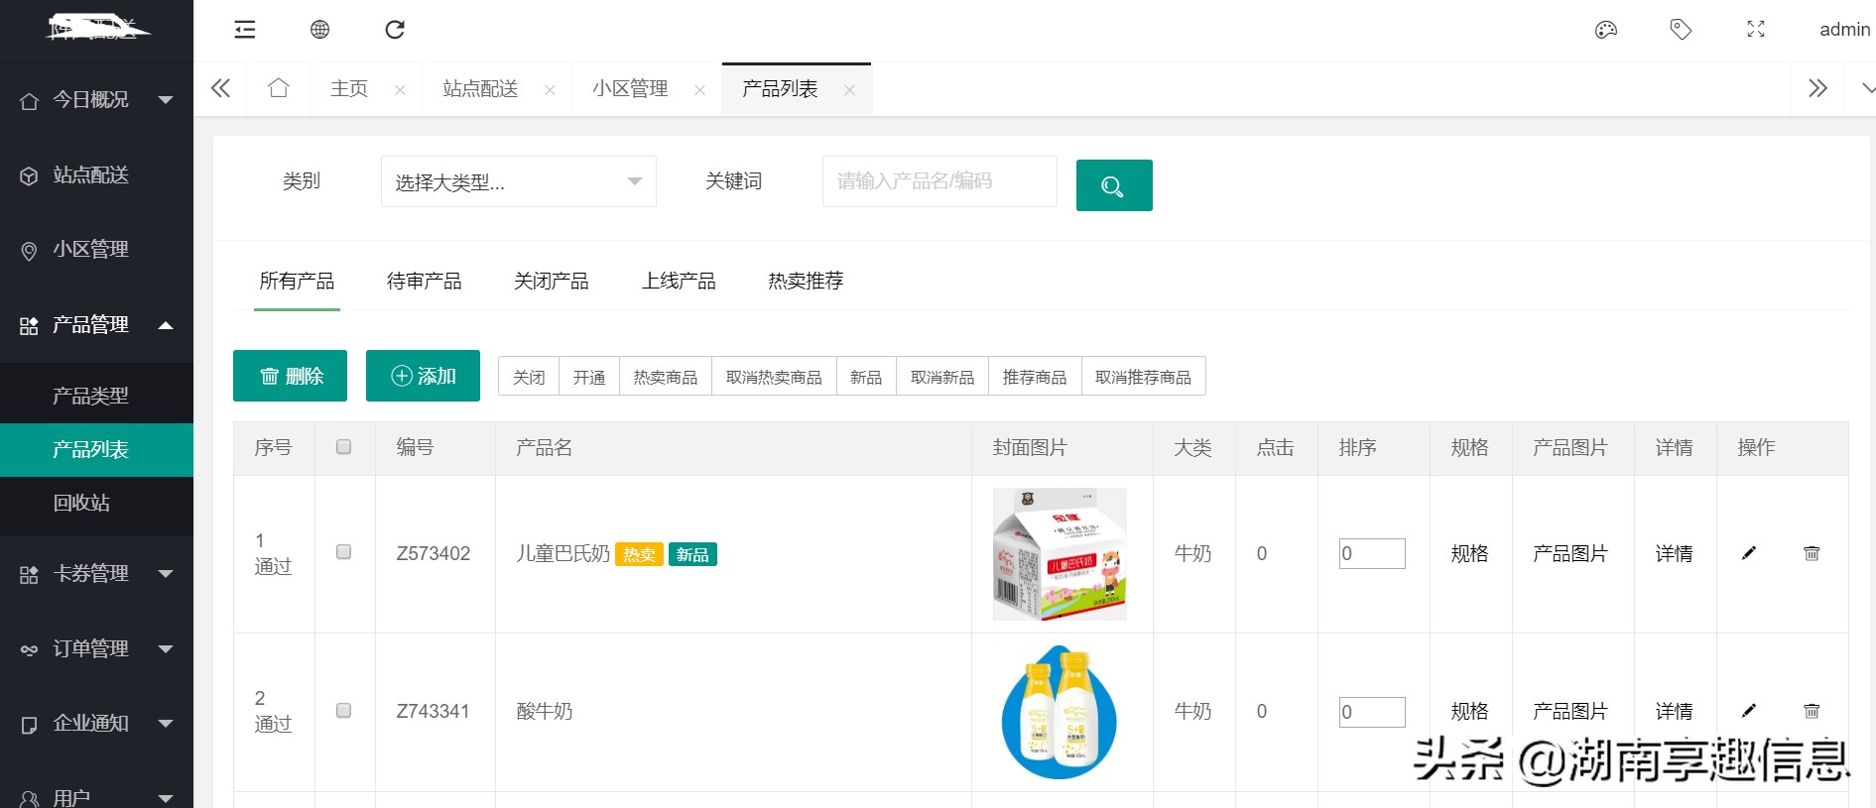Expand the 卡券管理 sidebar menu
This screenshot has width=1876, height=808.
pos(96,573)
